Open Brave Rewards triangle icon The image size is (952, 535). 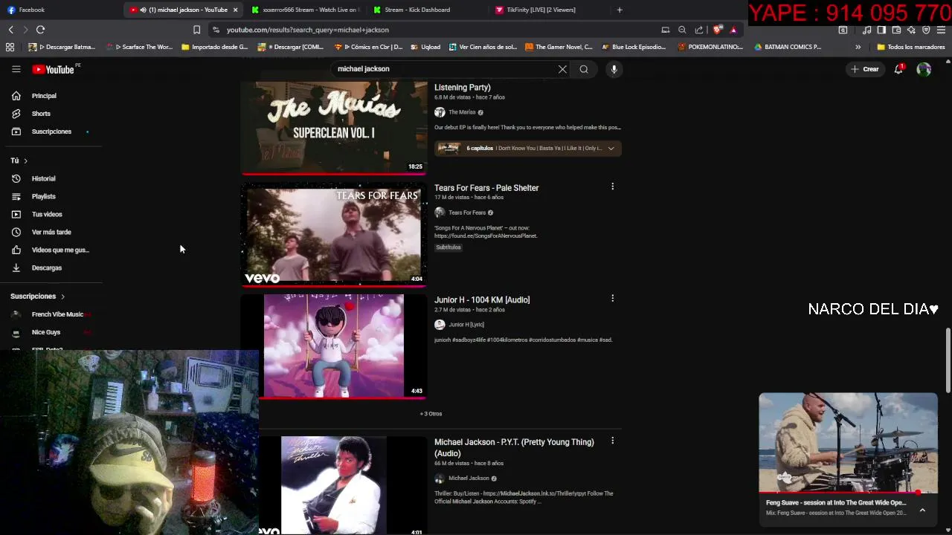coord(733,30)
